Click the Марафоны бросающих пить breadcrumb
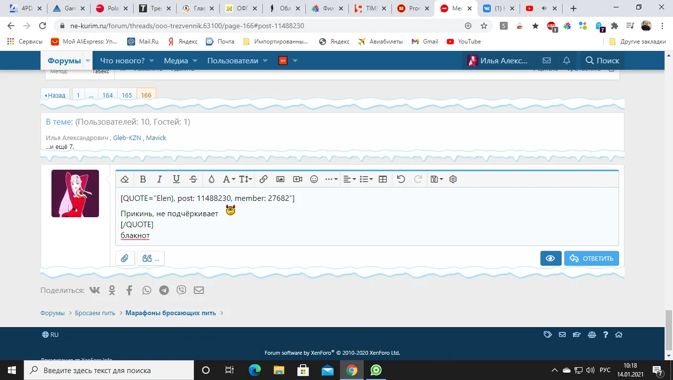 pos(171,313)
